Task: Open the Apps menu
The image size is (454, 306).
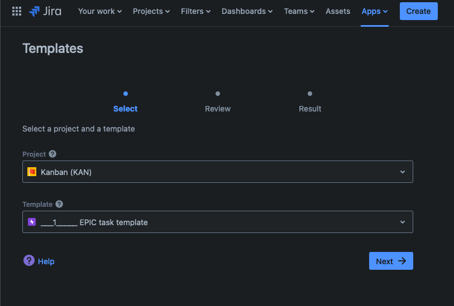Action: point(374,11)
